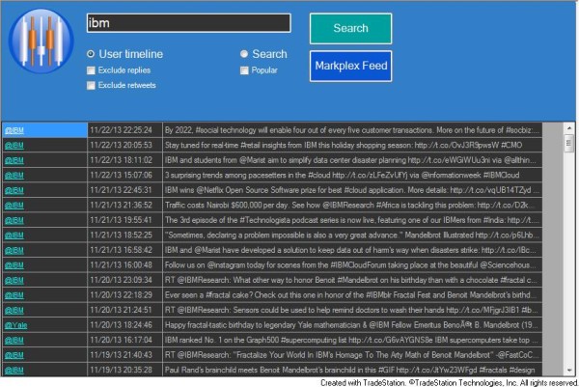The height and width of the screenshot is (387, 579).
Task: Click tweet 'IBM wins @Netflix Open Source Software'
Action: [x=352, y=190]
